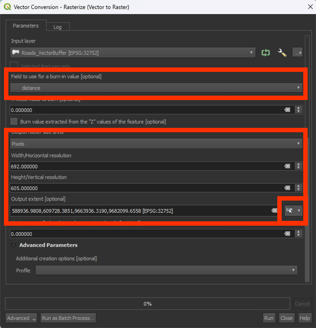Open advanced options wrench icon for input layer
Image resolution: width=316 pixels, height=328 pixels.
[x=282, y=52]
